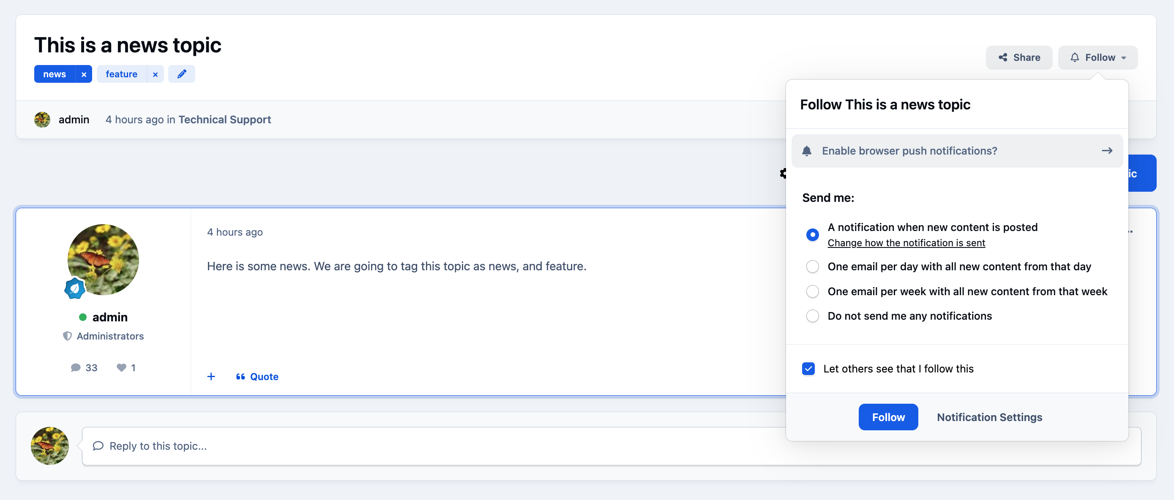The image size is (1174, 500).
Task: Click the post count comment icon
Action: 76,367
